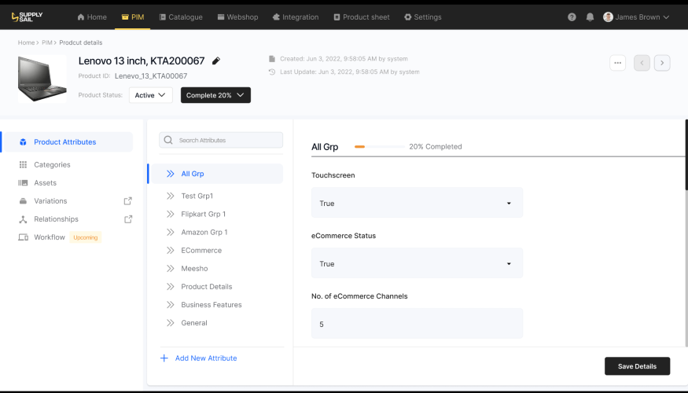Click the chevrons icon beside Business Features
The width and height of the screenshot is (688, 393).
(171, 305)
